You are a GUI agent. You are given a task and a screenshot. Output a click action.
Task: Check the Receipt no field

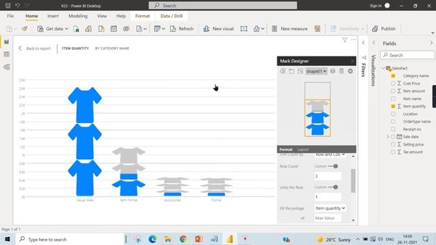393,129
